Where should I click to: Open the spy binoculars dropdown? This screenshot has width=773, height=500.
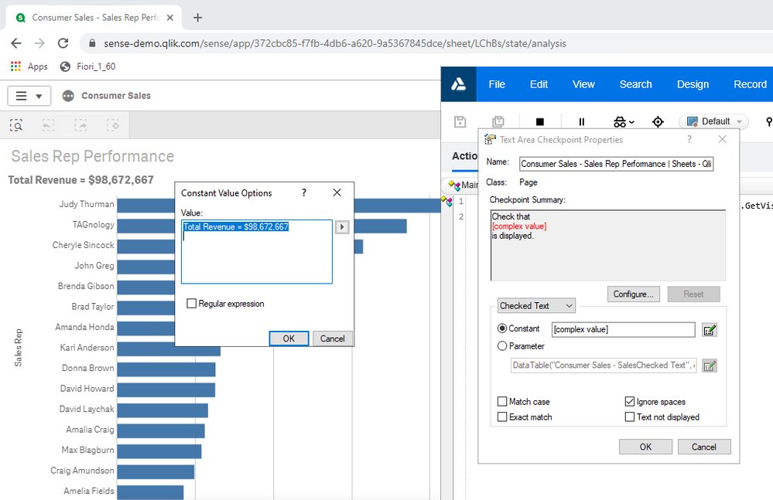click(x=624, y=121)
